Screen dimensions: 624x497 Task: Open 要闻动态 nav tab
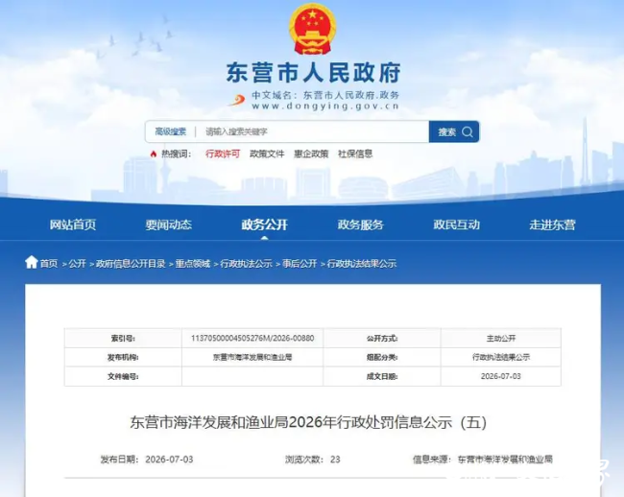169,225
